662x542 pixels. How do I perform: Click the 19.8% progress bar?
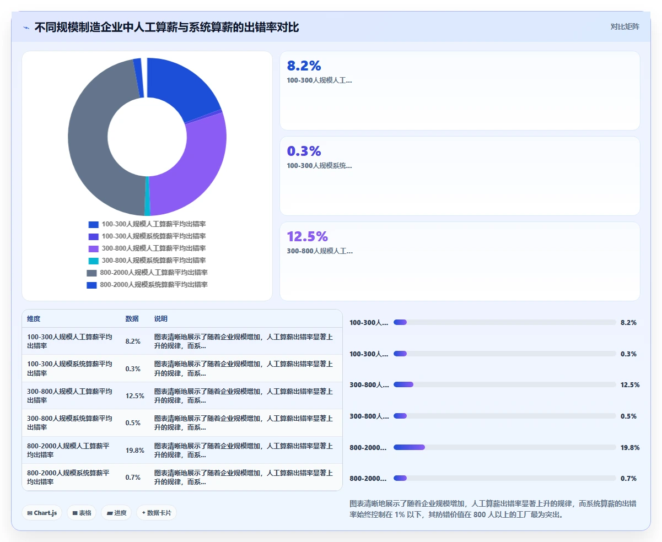504,447
